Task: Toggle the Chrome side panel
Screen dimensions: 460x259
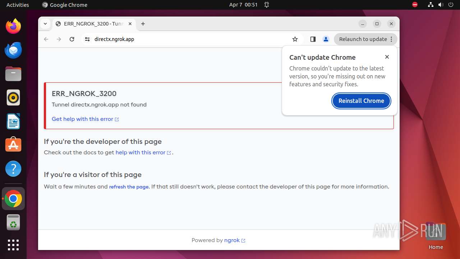Action: 313,39
